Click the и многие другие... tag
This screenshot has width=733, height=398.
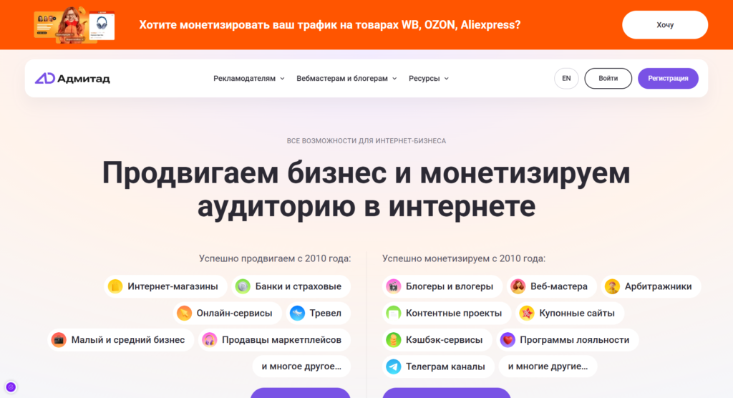click(x=548, y=367)
